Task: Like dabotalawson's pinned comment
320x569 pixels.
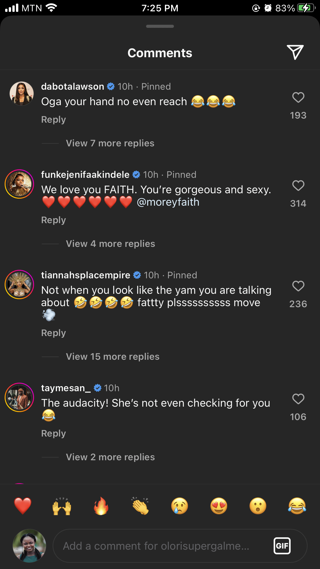Action: click(298, 98)
